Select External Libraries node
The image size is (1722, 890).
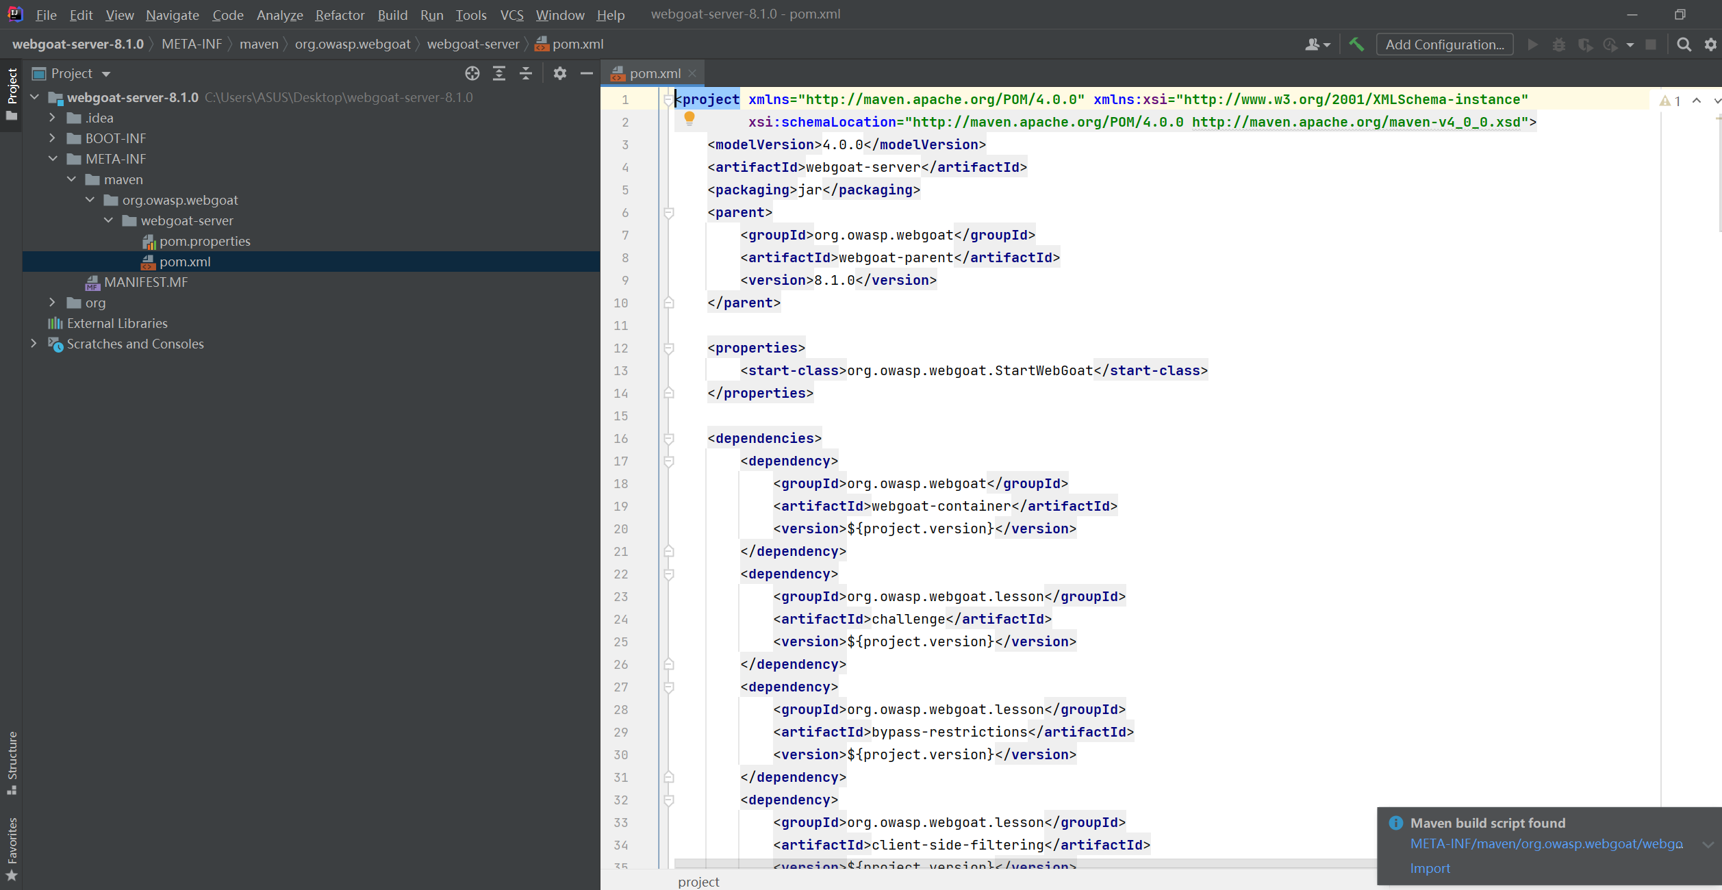[x=117, y=323]
